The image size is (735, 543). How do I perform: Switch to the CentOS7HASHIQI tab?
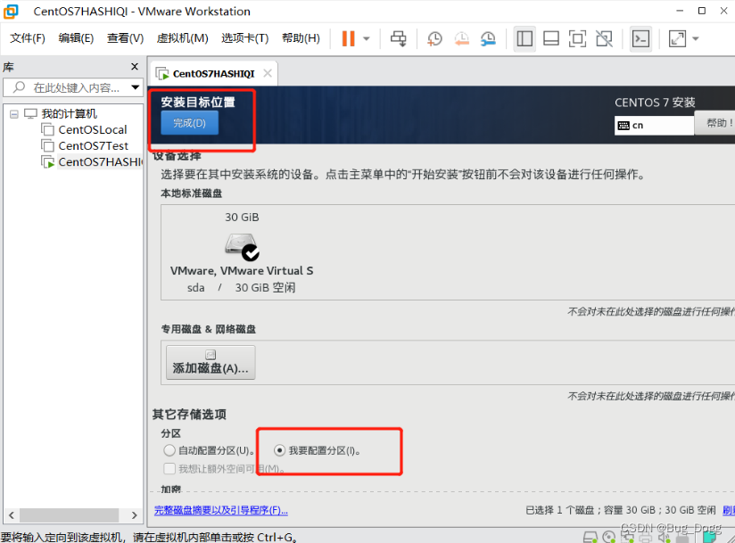coord(213,73)
